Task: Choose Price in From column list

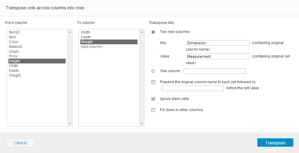Action: tap(13, 56)
